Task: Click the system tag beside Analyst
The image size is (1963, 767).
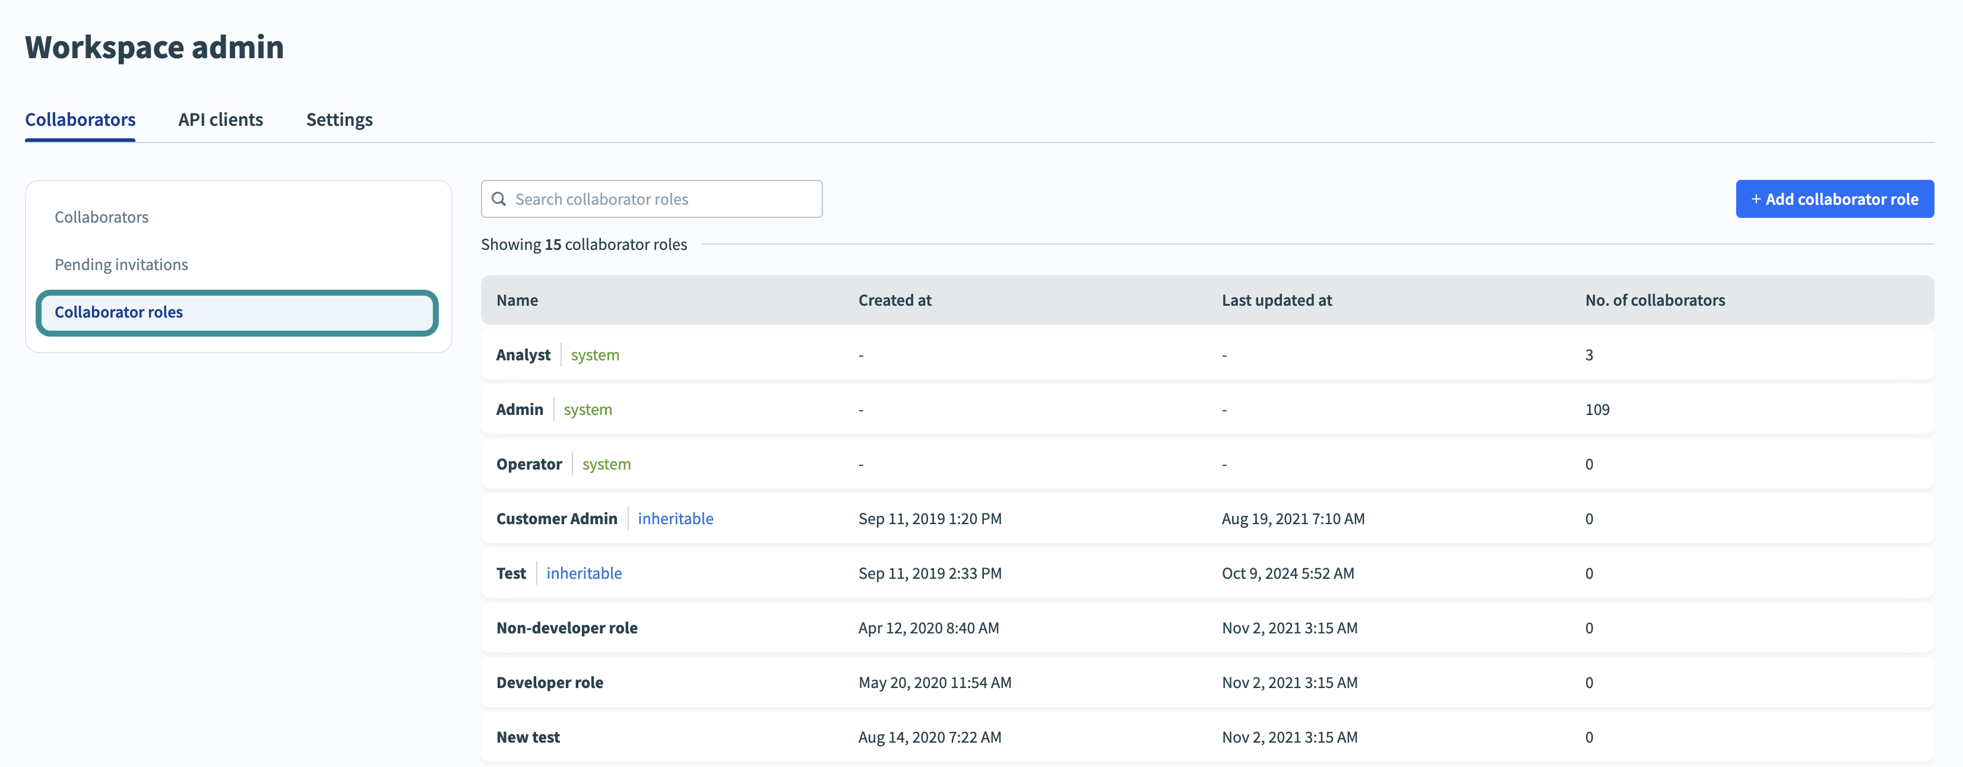Action: pyautogui.click(x=594, y=355)
